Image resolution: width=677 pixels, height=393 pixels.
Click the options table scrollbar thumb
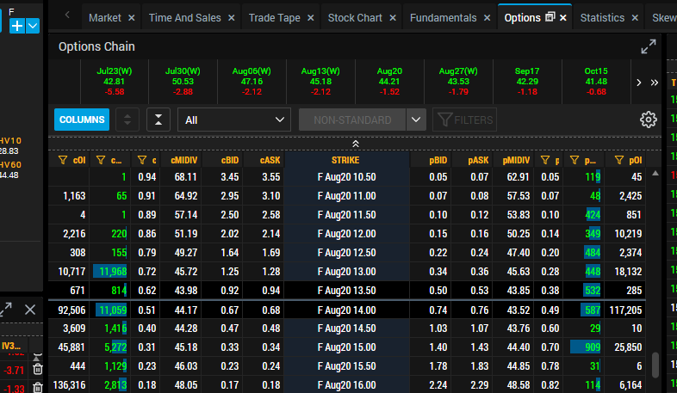(655, 365)
